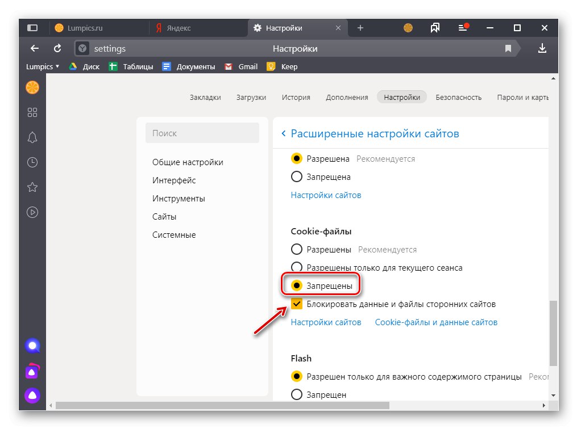577x429 pixels.
Task: Select Системные in the settings menu
Action: click(173, 234)
